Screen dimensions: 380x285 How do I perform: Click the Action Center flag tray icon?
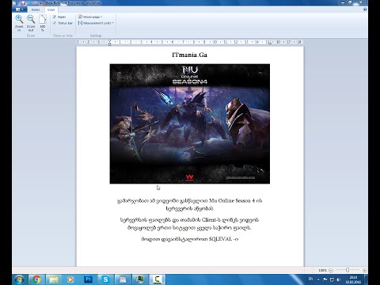[325, 279]
